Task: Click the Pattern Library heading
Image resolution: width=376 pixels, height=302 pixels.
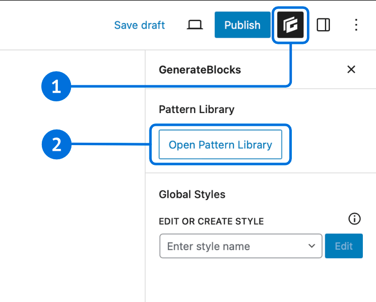Action: 196,109
